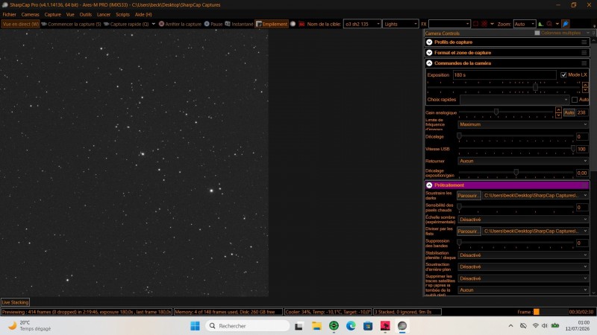
Task: Enable the Auto exposure checkbox
Action: pyautogui.click(x=575, y=100)
